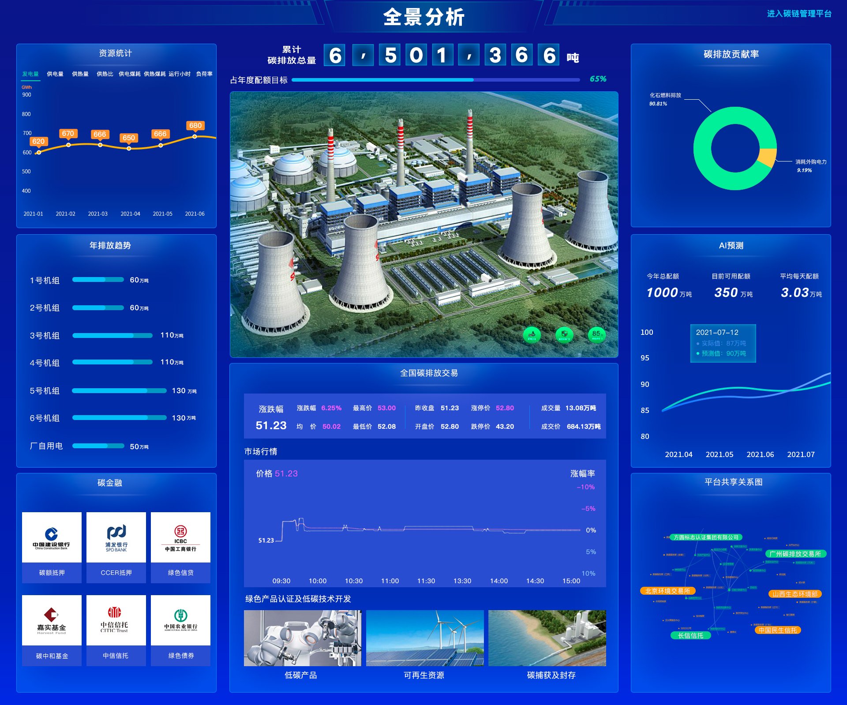The width and height of the screenshot is (847, 705).
Task: Click annual quota target progress bar
Action: pyautogui.click(x=435, y=80)
